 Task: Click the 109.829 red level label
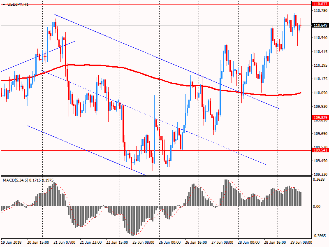coord(320,118)
